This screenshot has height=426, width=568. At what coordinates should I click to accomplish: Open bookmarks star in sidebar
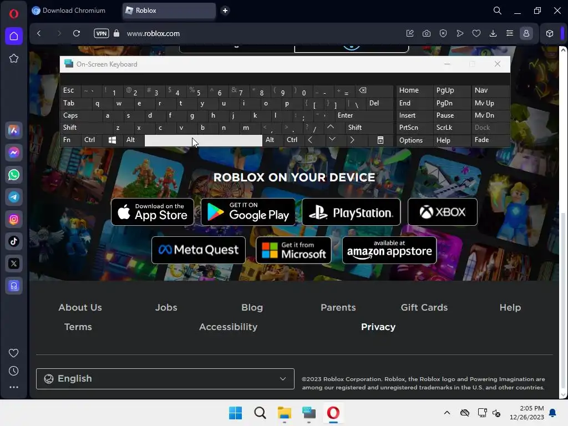point(14,58)
